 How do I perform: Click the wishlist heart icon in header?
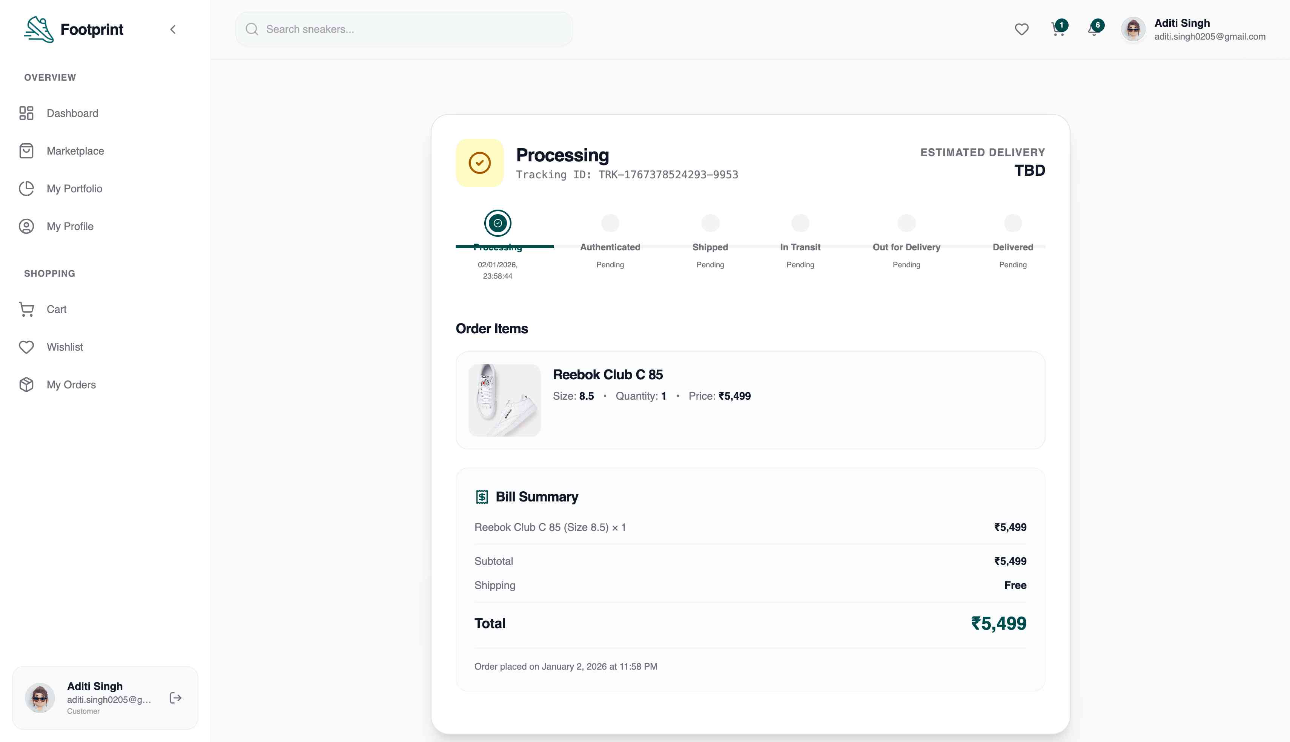(x=1021, y=29)
